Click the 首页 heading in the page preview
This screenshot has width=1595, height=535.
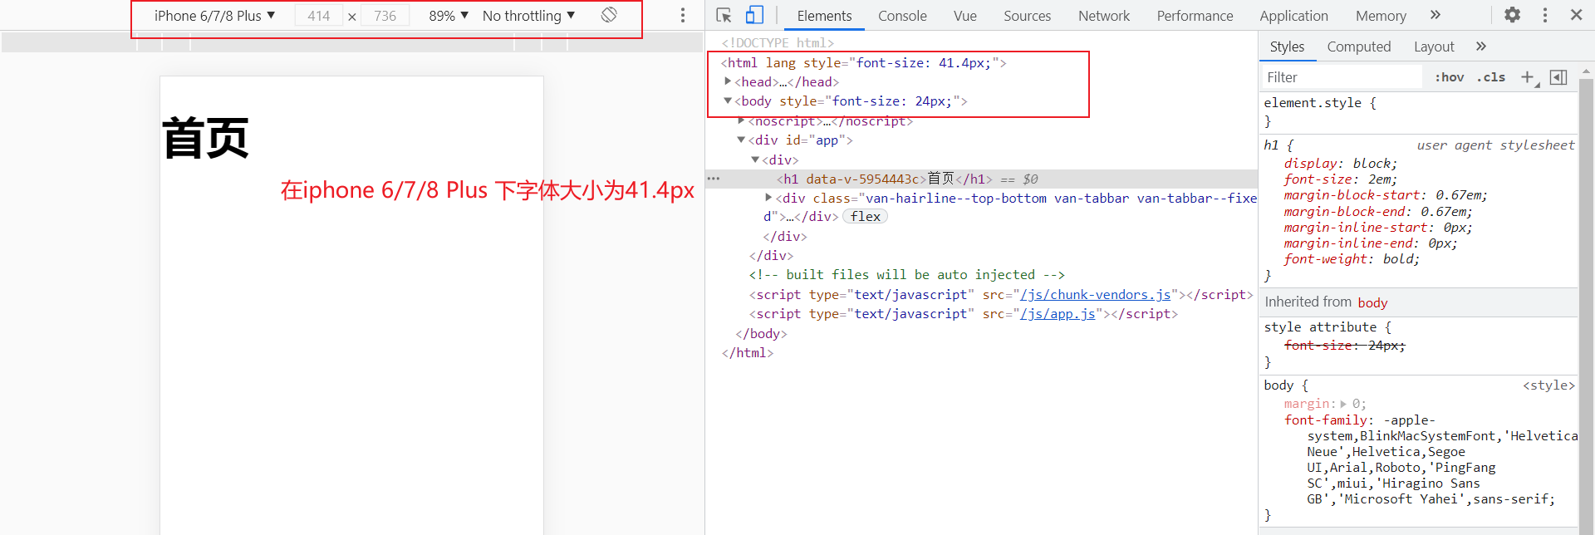pyautogui.click(x=205, y=138)
